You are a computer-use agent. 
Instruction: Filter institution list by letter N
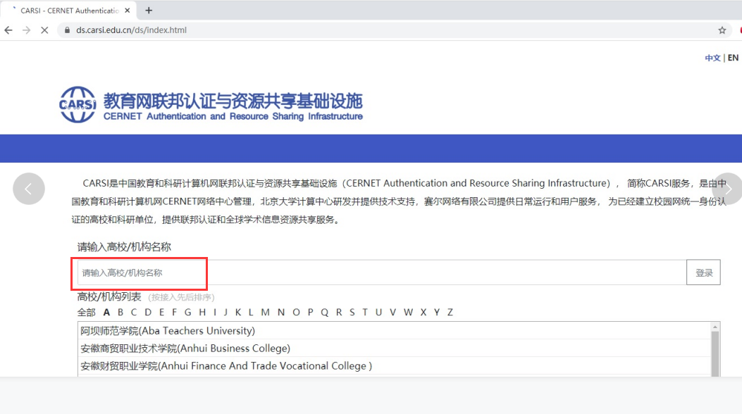(281, 313)
